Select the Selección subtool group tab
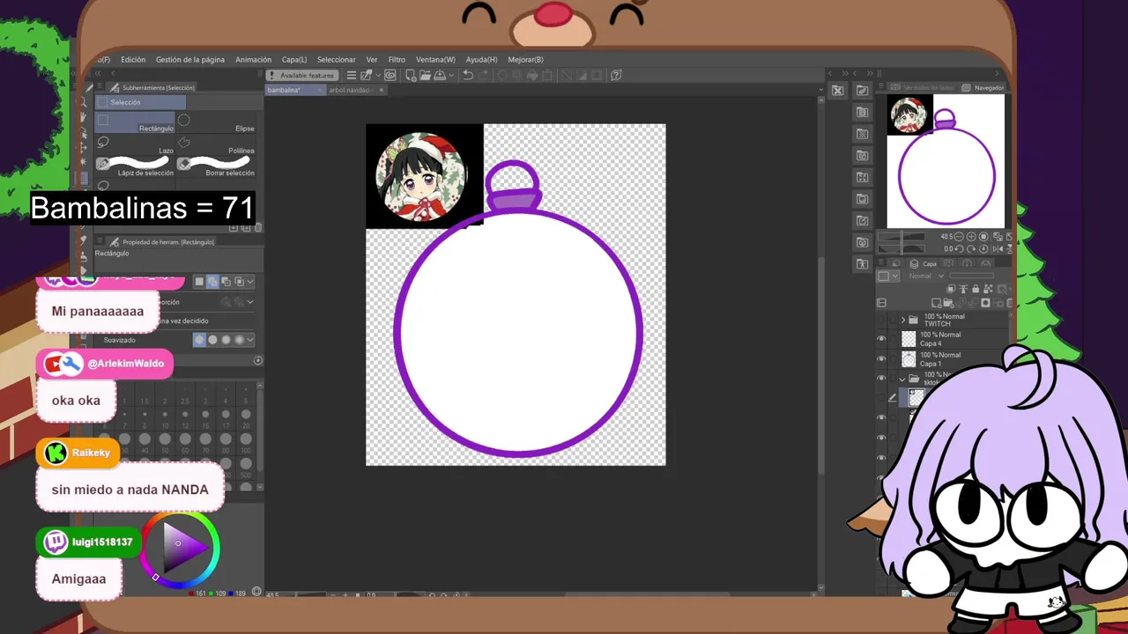This screenshot has width=1128, height=634. (x=139, y=102)
